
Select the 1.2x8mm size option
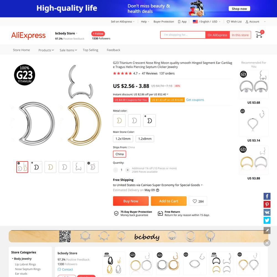coord(145,139)
